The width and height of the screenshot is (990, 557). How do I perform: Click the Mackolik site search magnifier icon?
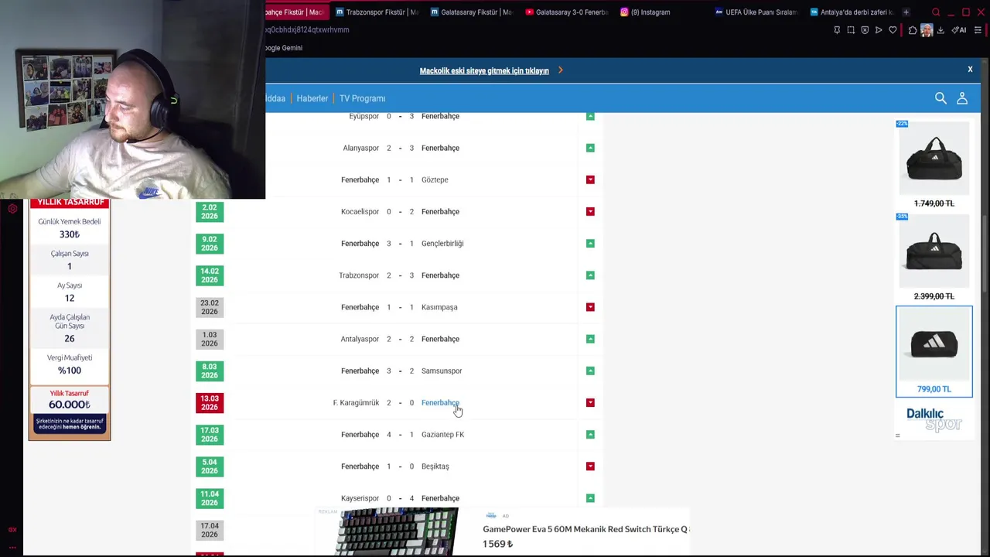coord(940,98)
